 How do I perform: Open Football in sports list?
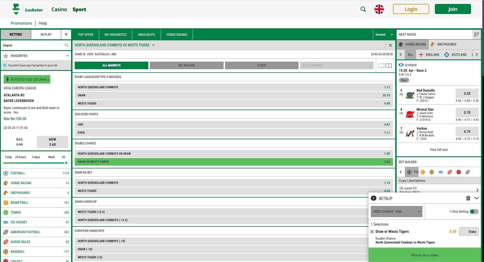36,173
